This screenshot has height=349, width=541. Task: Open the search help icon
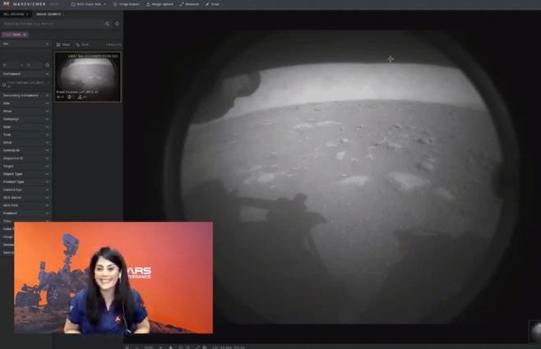click(117, 24)
